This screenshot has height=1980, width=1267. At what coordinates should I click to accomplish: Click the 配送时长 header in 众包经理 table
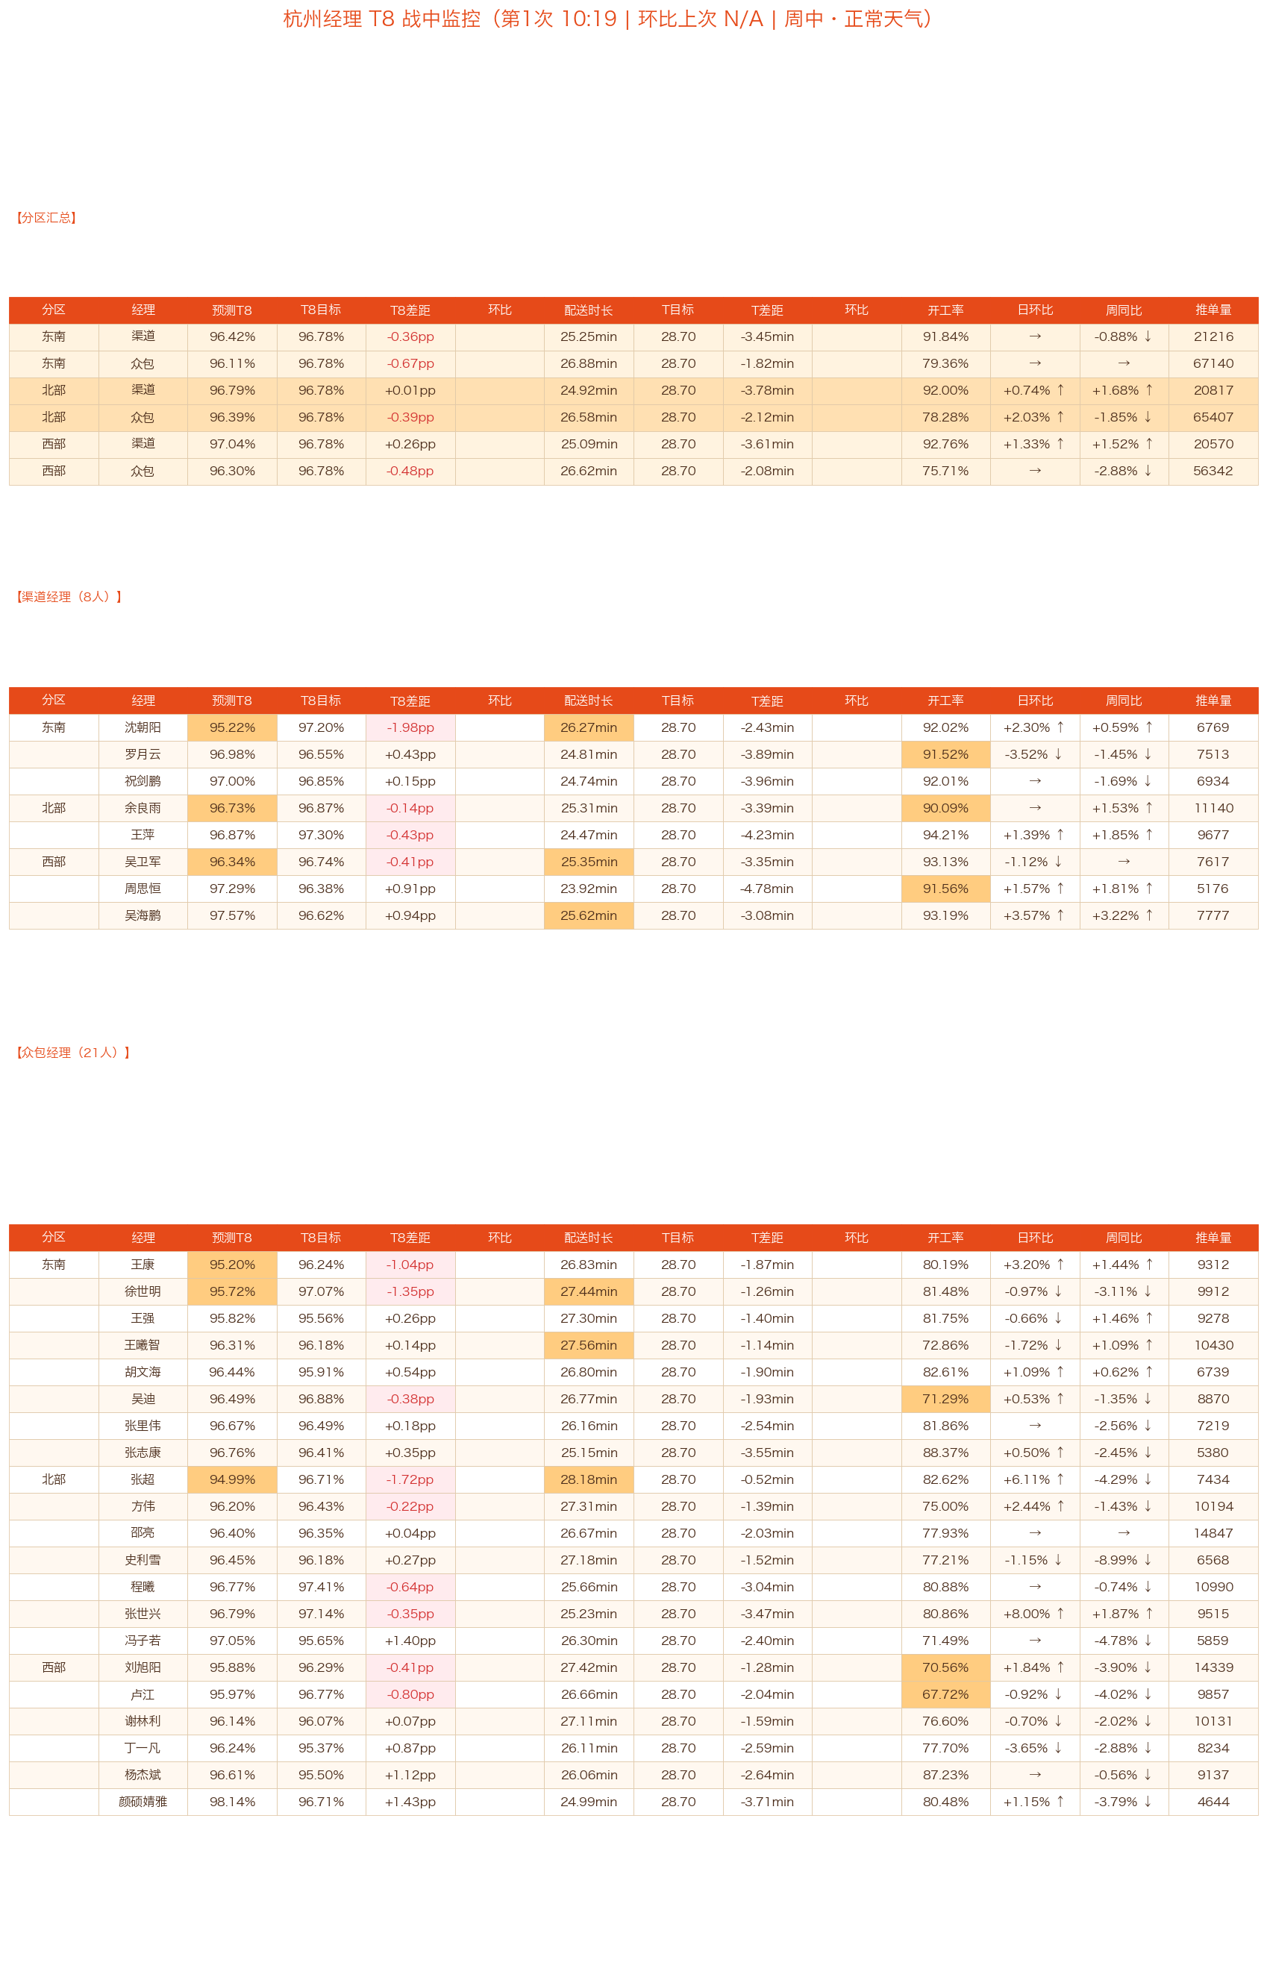(588, 1238)
